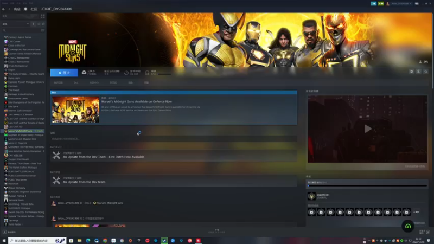Open the 库 library tab
Screen dimensions: 434x244
tap(25, 9)
